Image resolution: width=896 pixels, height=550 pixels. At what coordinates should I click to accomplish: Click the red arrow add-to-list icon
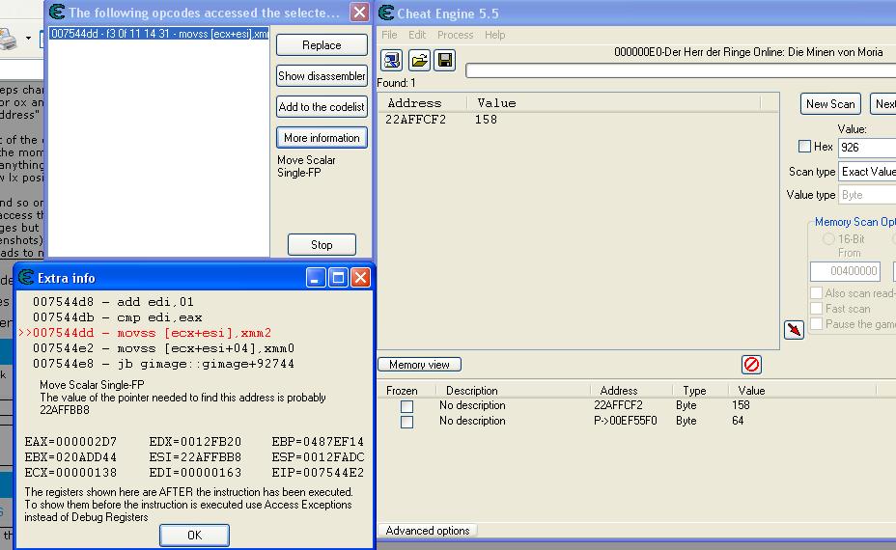point(794,330)
